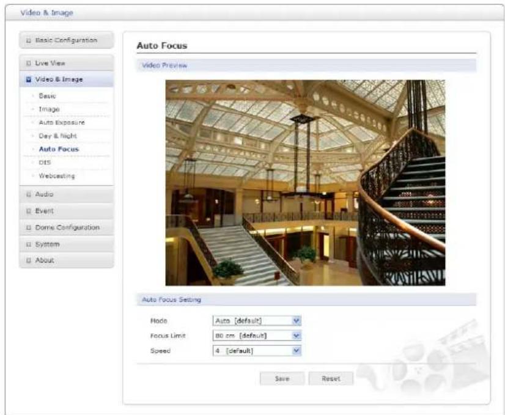This screenshot has height=415, width=505.
Task: Click the Video & Image page title
Action: coord(46,13)
